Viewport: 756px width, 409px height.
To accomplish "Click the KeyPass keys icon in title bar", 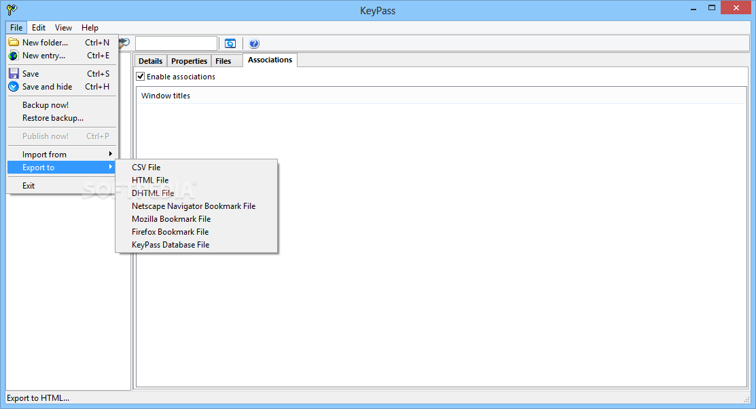I will [12, 9].
